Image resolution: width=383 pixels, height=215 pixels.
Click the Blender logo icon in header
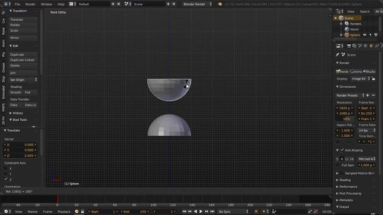pos(220,4)
